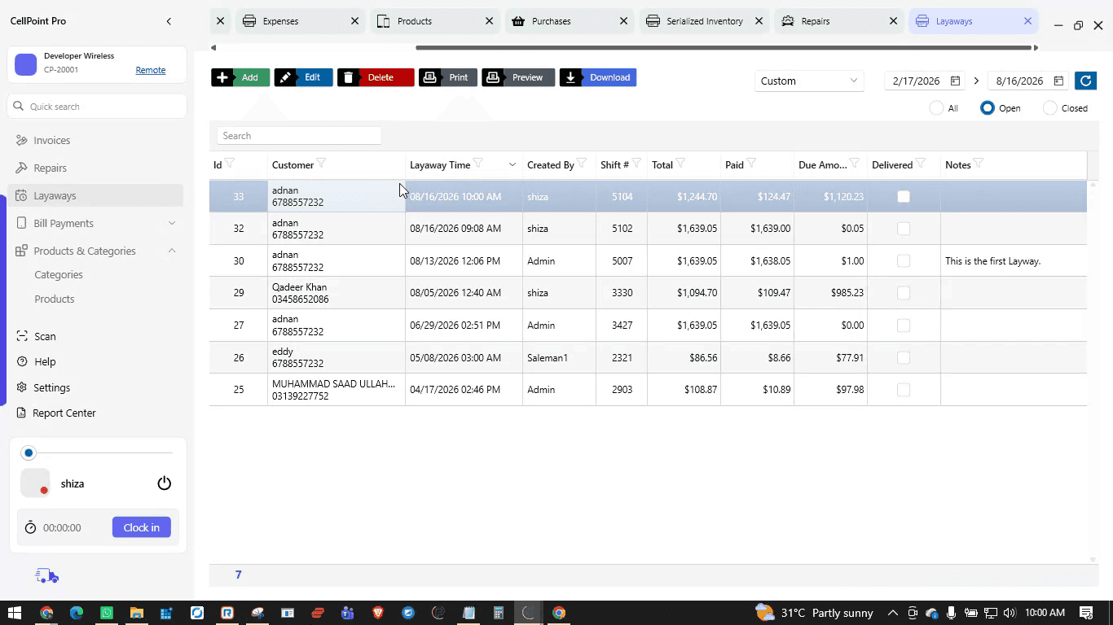Edit the selected layaway
Viewport: 1113px width, 625px height.
tap(303, 77)
